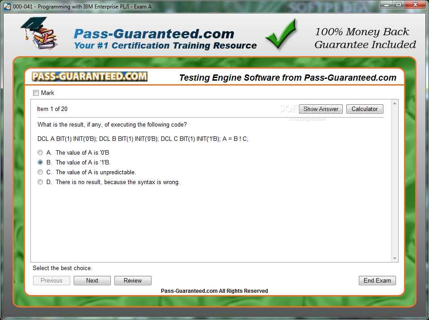
Task: Click the green checkmark graphic
Action: pos(281,34)
